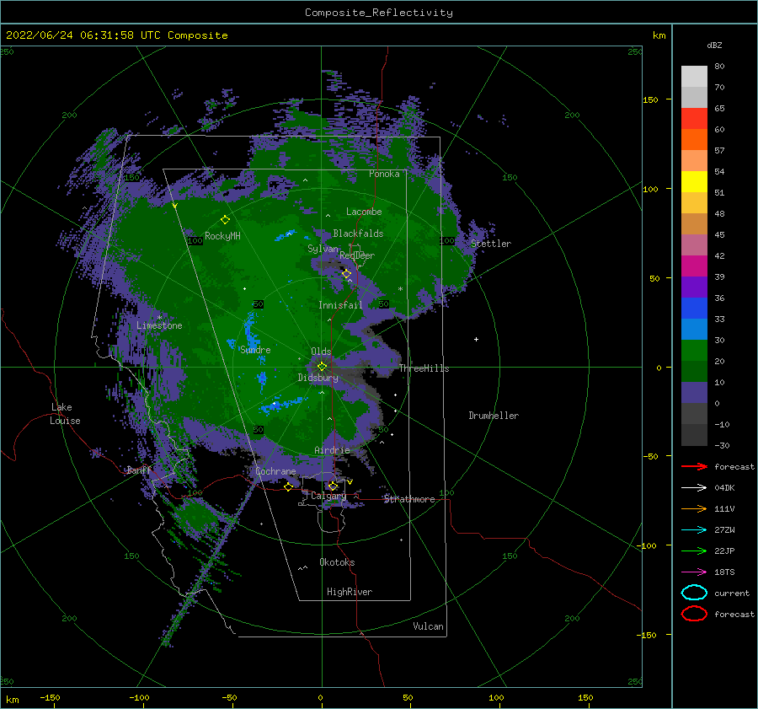
Task: Select the ThreeHills label
Action: [x=424, y=368]
